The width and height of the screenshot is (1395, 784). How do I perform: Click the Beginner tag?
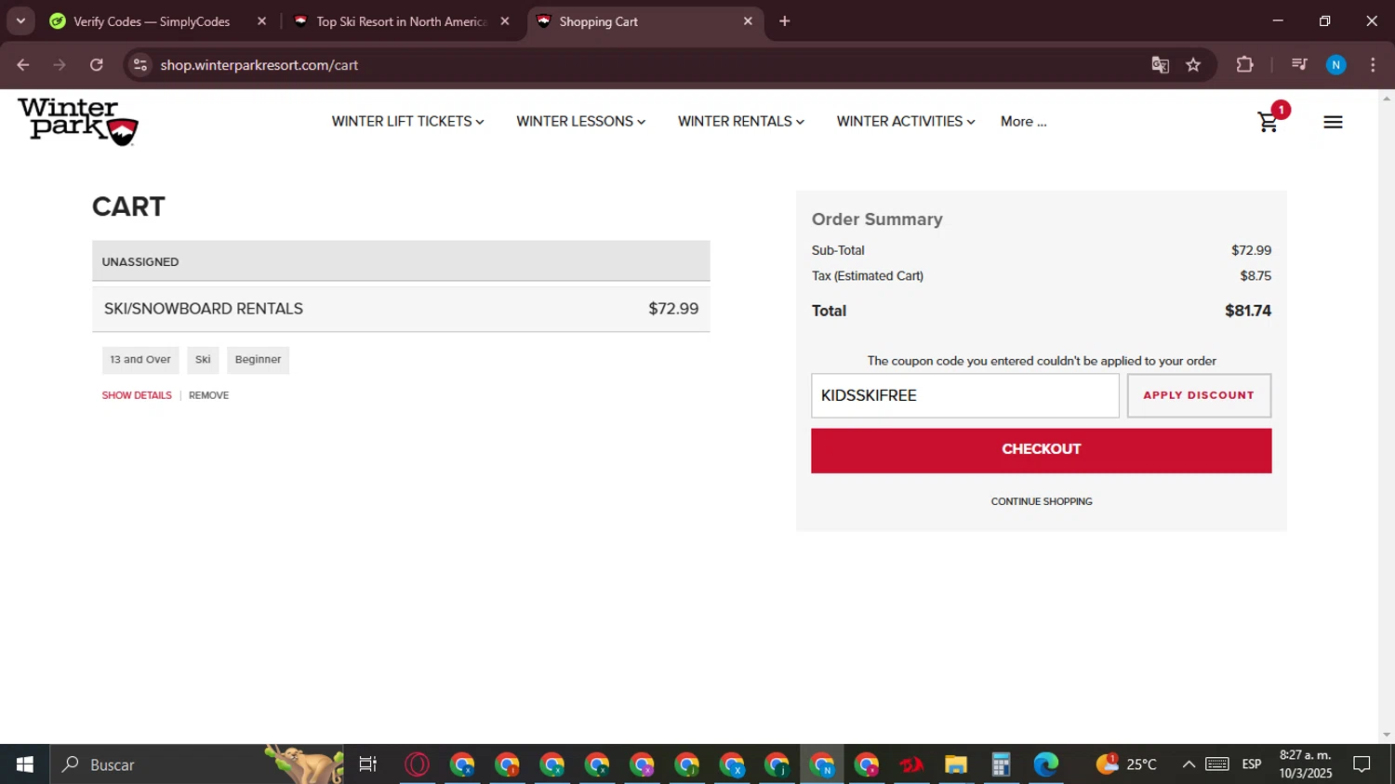point(258,360)
